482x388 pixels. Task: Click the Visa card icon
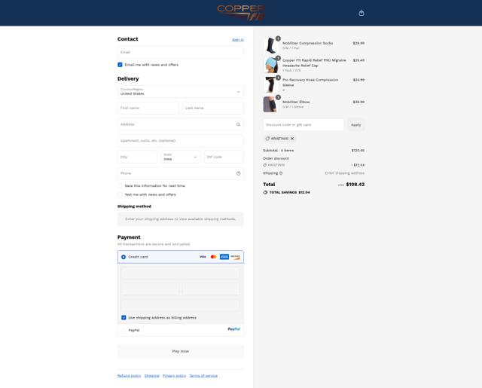point(203,257)
